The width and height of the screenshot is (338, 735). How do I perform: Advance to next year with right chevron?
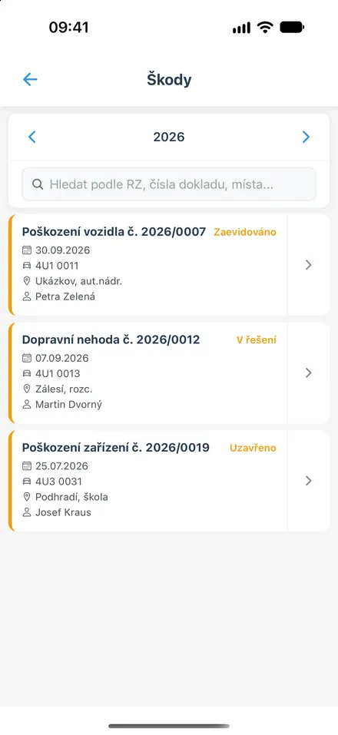307,137
